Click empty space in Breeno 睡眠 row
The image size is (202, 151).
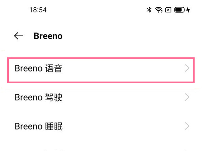pyautogui.click(x=125, y=127)
